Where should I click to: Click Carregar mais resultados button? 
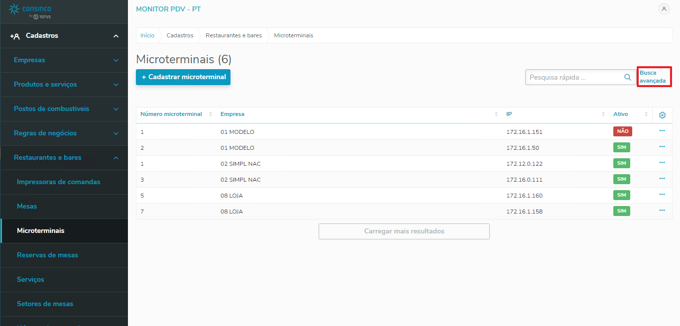404,231
